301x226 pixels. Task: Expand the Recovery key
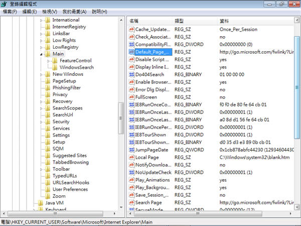[41, 101]
